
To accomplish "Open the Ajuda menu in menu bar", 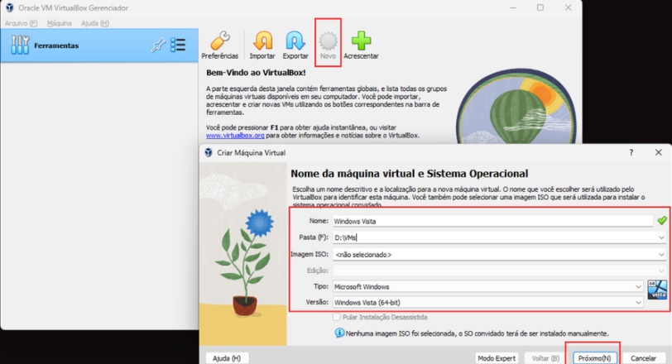I will [x=95, y=23].
